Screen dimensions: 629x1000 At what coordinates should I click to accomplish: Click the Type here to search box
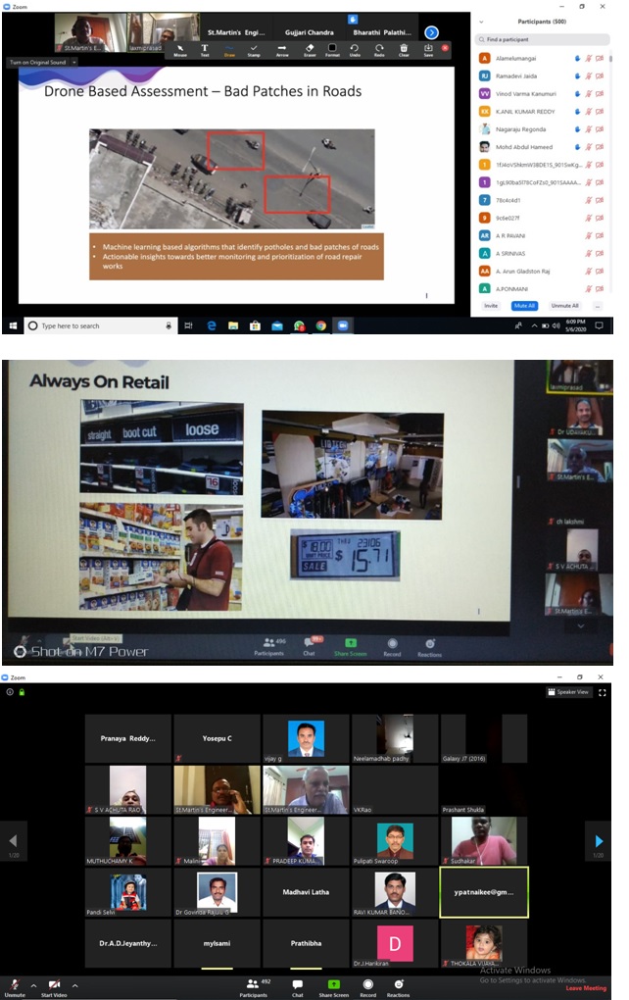coord(99,325)
